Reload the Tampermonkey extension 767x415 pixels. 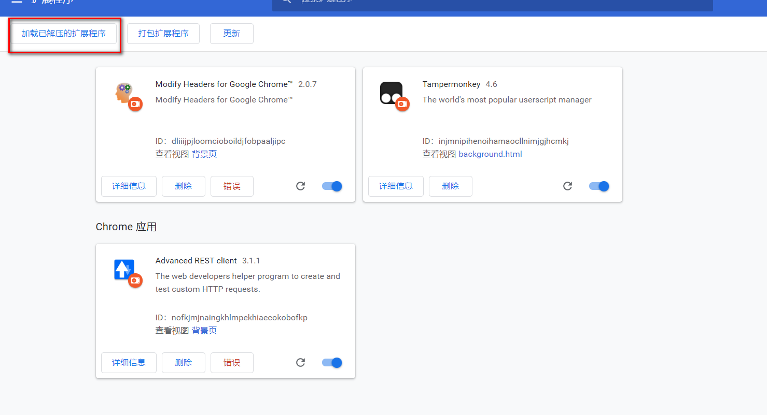coord(567,186)
